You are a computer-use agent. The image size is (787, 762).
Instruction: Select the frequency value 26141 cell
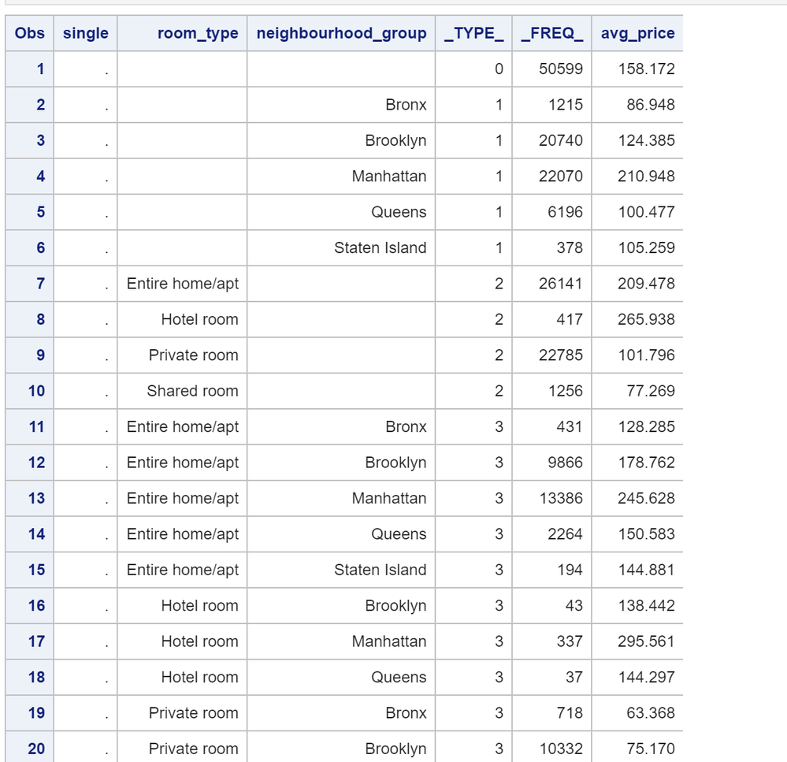coord(561,284)
